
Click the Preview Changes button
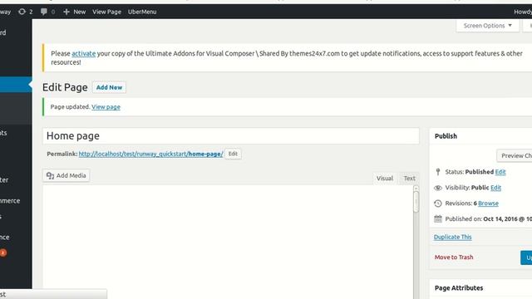tap(515, 155)
